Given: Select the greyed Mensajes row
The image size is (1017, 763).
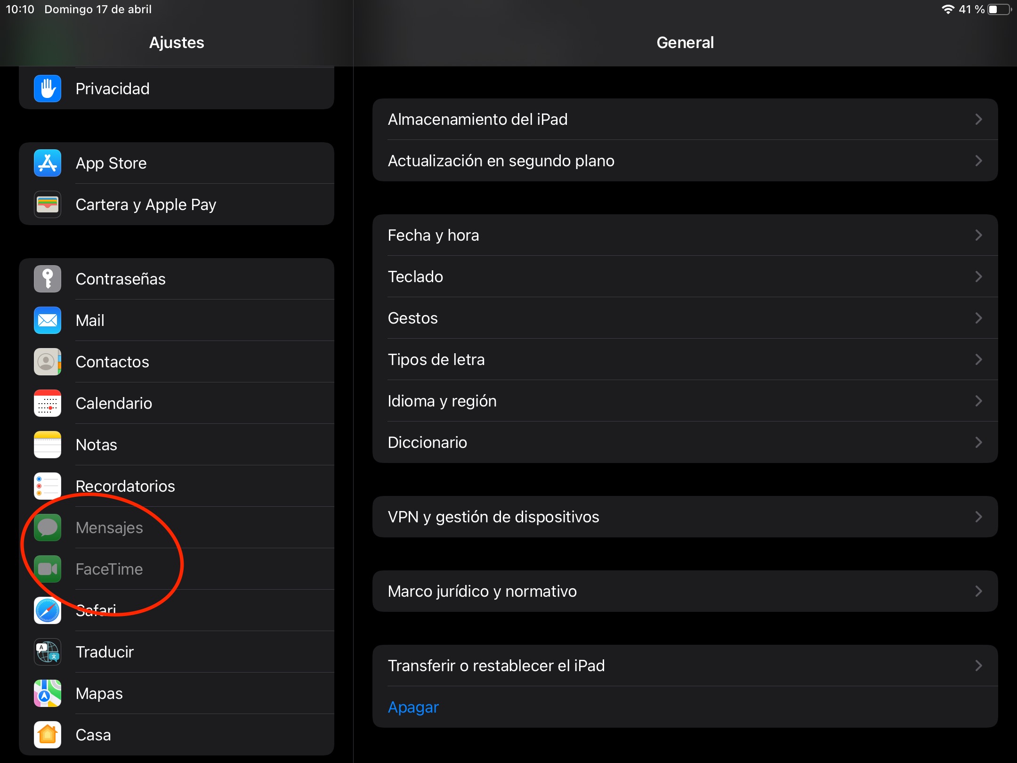Looking at the screenshot, I should 177,528.
